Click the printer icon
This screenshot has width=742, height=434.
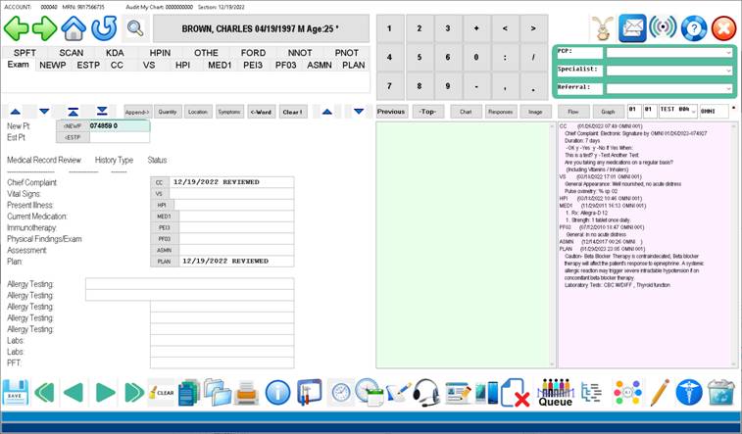(x=247, y=394)
